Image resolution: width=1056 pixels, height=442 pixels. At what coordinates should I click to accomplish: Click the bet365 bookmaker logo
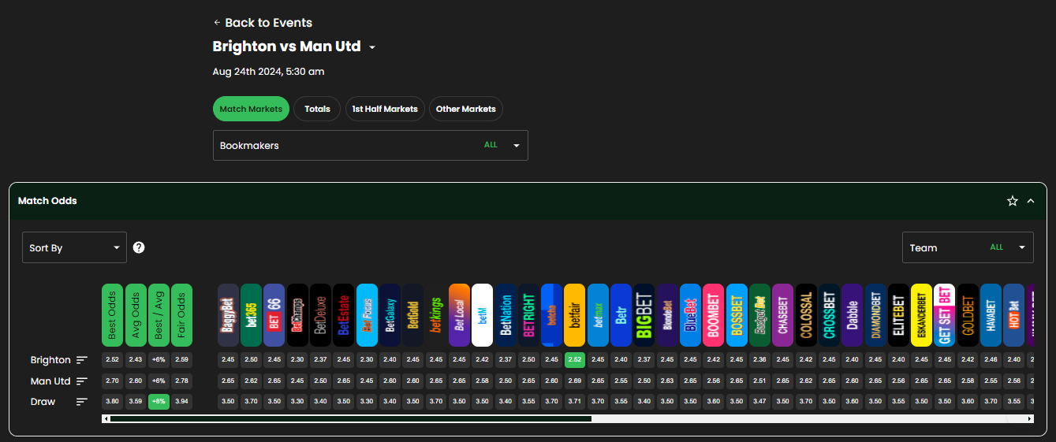tap(251, 315)
